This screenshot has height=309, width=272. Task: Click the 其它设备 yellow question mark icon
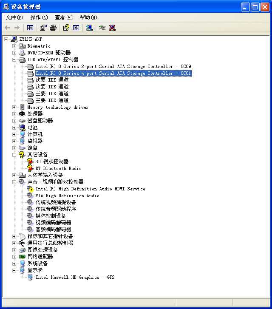click(x=22, y=155)
